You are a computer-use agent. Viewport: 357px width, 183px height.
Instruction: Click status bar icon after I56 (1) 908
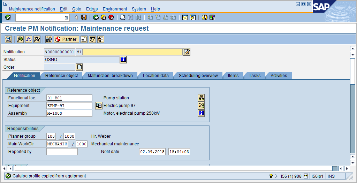pyautogui.click(x=306, y=176)
